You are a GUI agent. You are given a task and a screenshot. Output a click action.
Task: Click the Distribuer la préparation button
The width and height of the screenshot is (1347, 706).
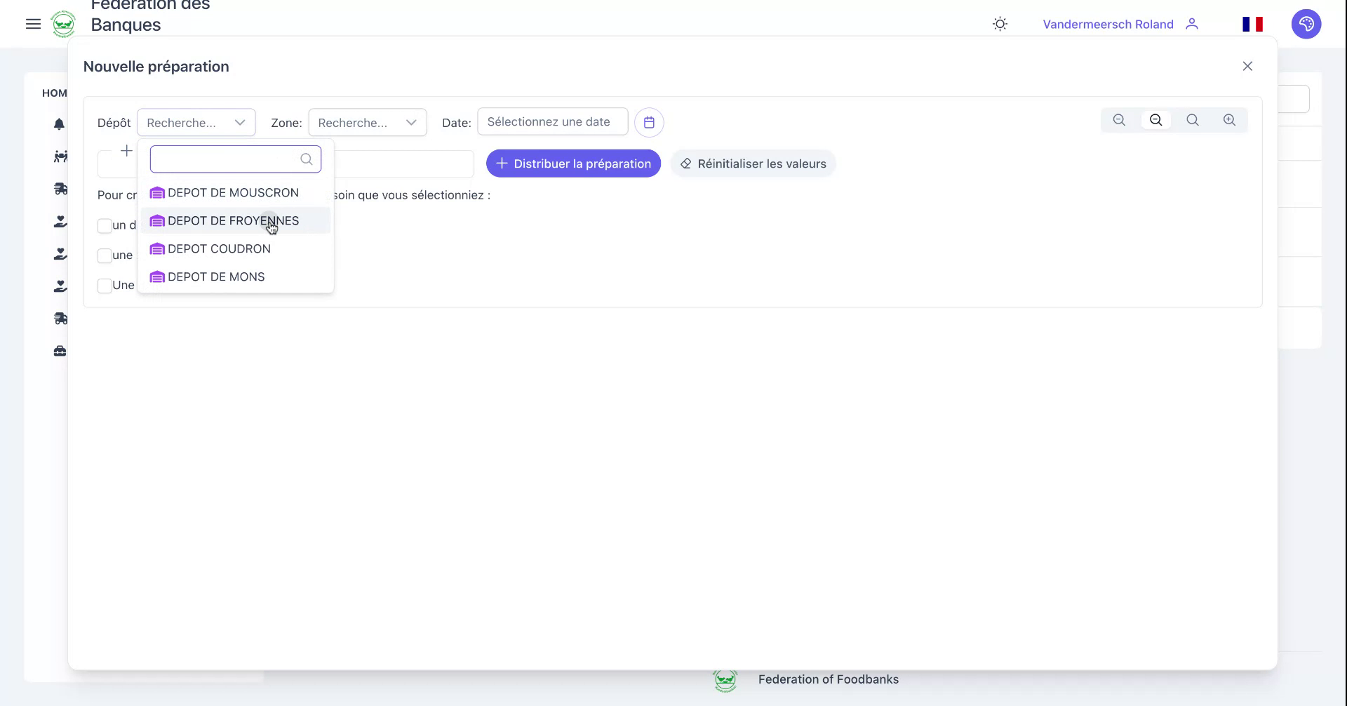pyautogui.click(x=572, y=163)
